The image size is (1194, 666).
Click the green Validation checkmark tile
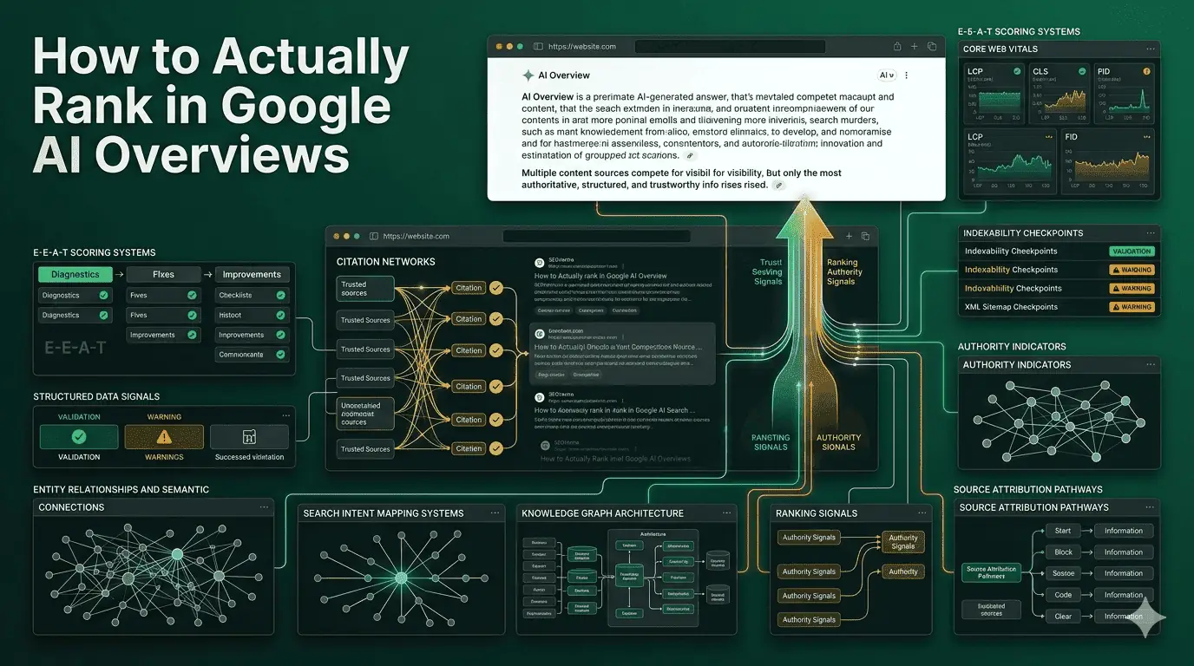tap(79, 436)
